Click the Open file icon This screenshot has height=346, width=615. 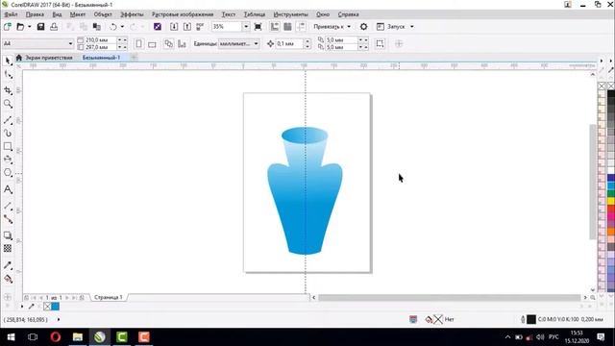pos(20,27)
